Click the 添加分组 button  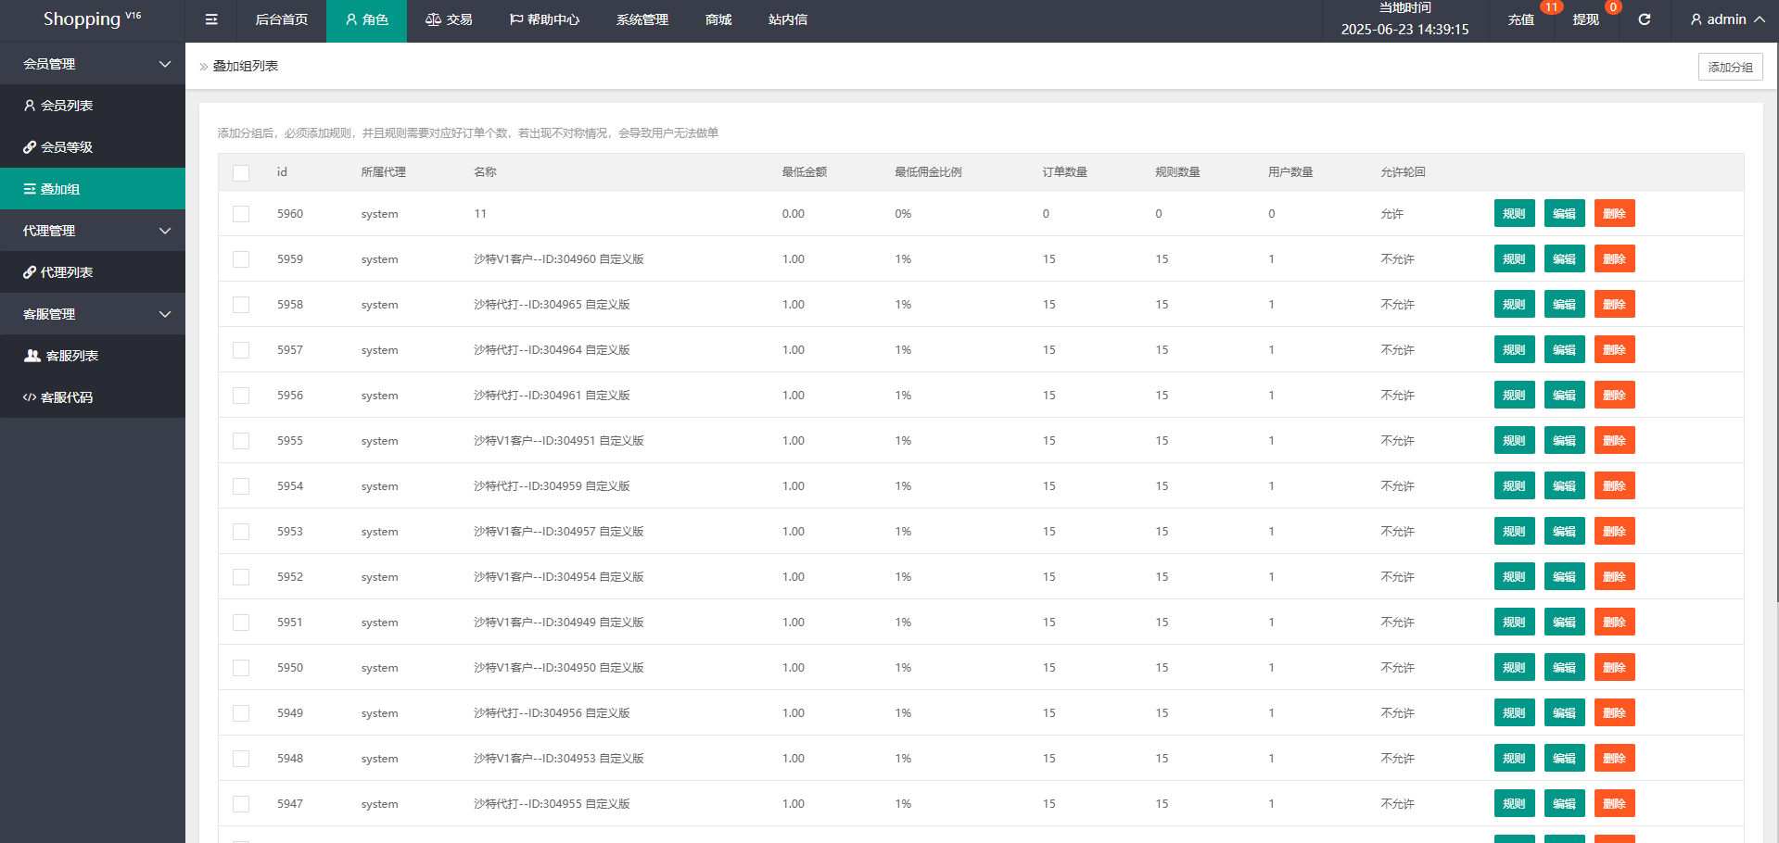click(1730, 67)
